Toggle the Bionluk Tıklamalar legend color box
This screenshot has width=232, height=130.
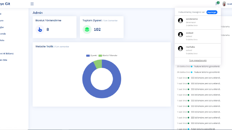tap(100, 56)
